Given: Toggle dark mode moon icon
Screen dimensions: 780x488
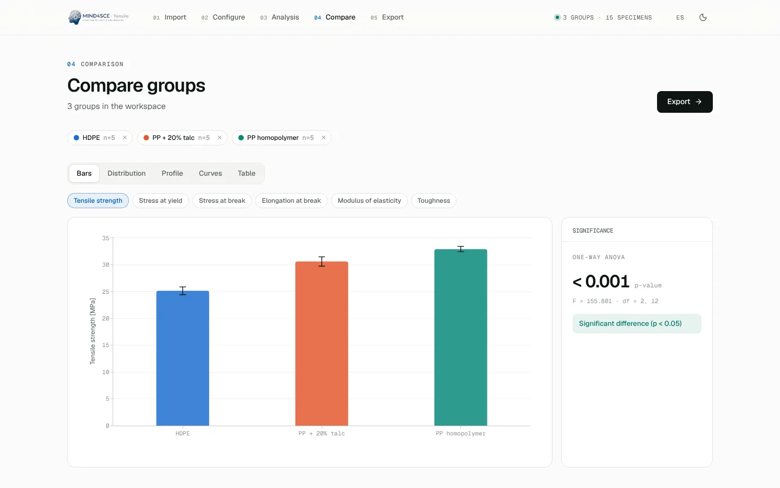Looking at the screenshot, I should tap(703, 17).
